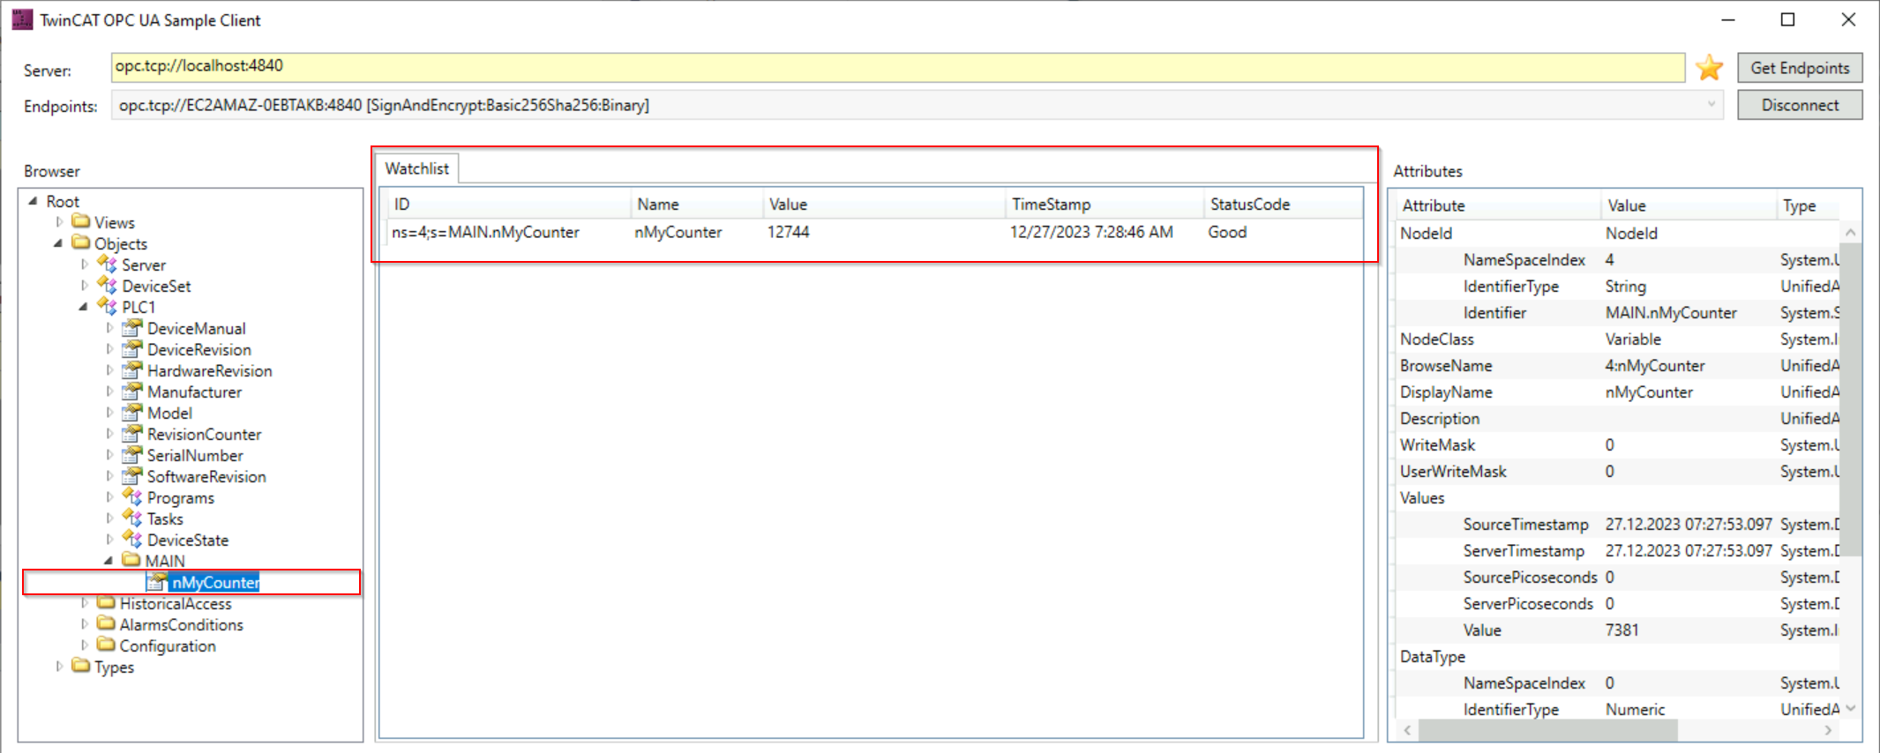Click the BrowseName attribute row
This screenshot has height=753, width=1880.
[1618, 365]
